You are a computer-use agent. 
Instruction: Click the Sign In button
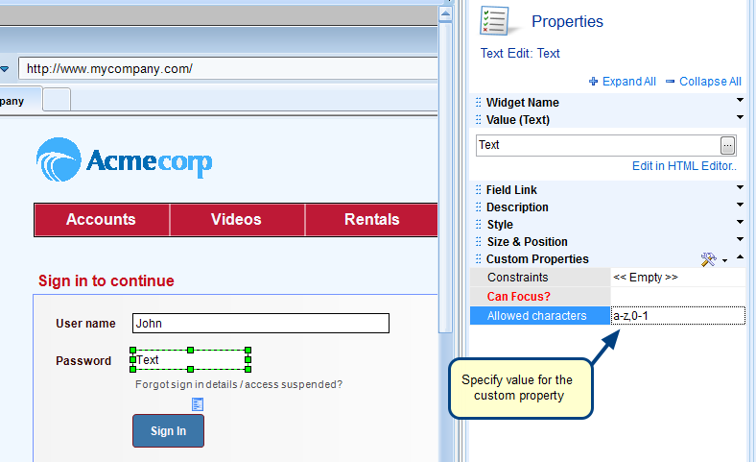pos(168,431)
